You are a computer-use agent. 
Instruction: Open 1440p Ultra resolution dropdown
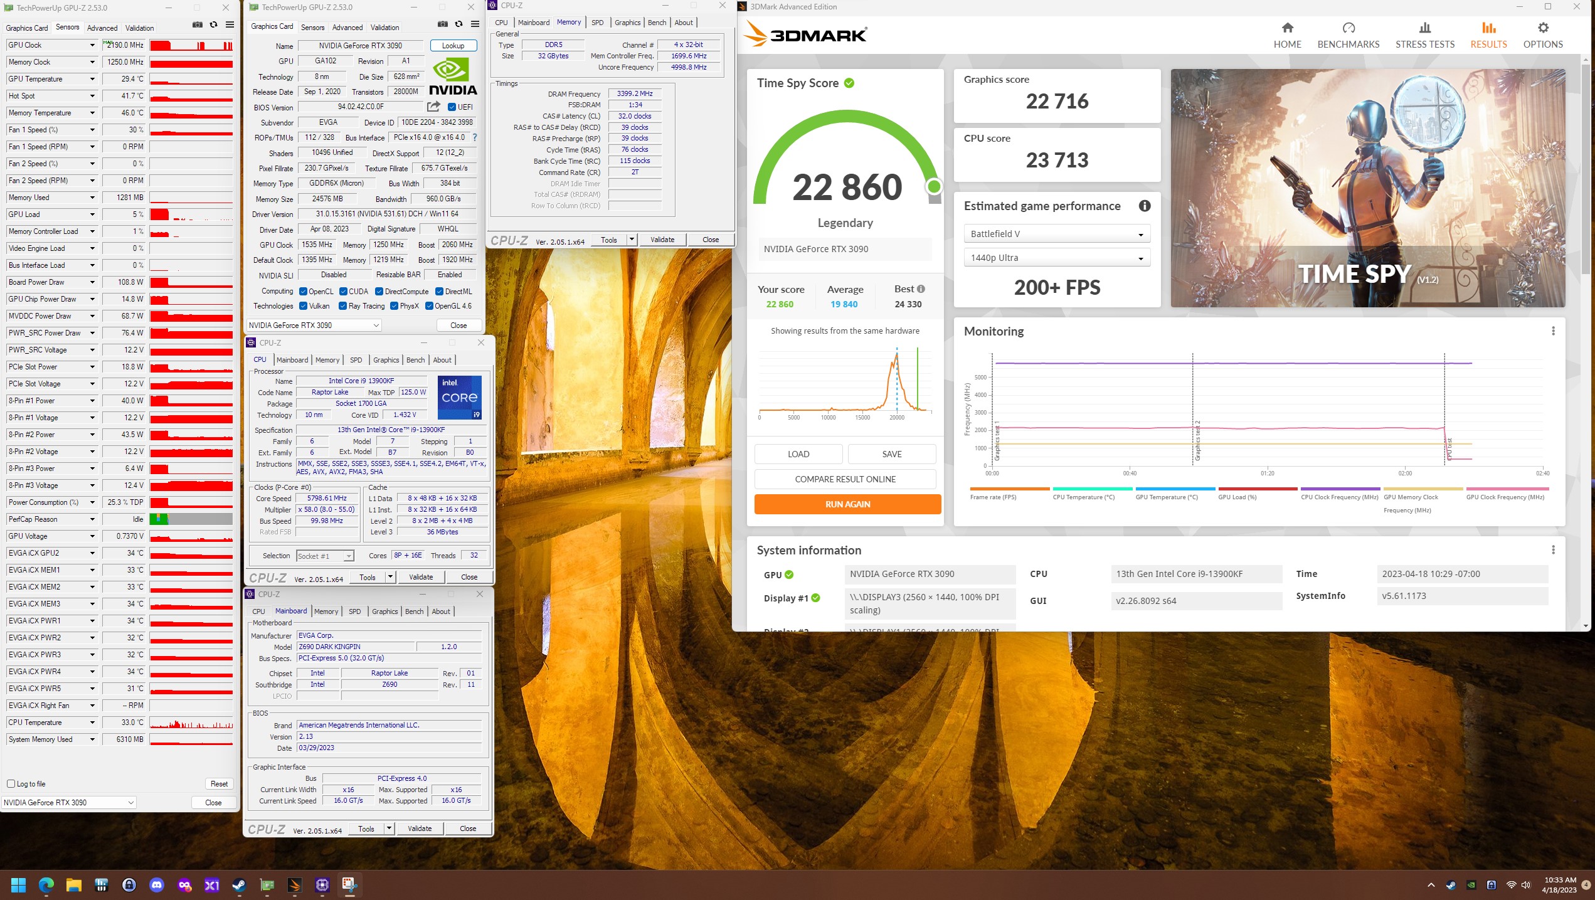1057,258
